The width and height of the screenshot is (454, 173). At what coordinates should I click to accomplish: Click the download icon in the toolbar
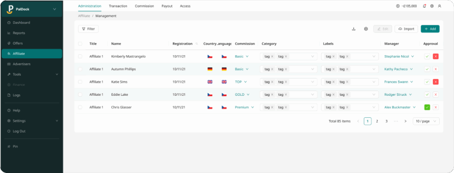pos(353,29)
